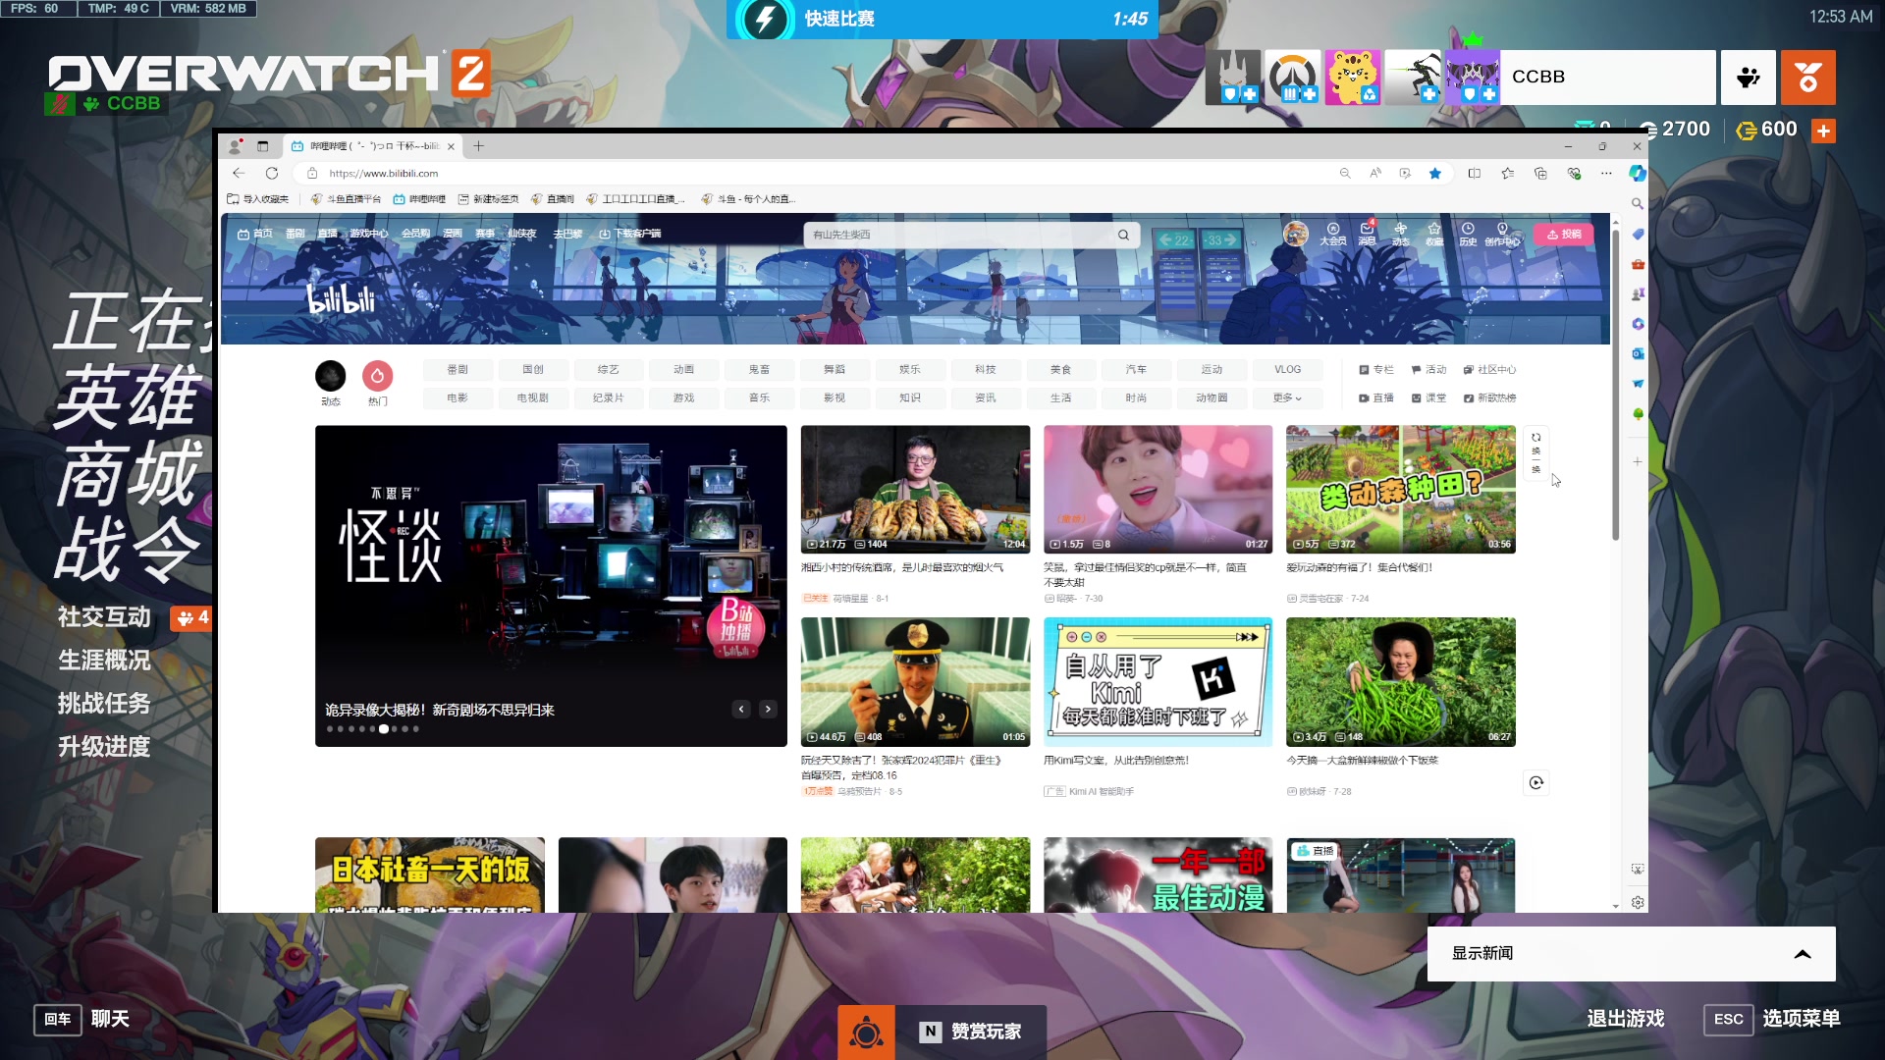The height and width of the screenshot is (1060, 1885).
Task: Click 退出游戏 exit game
Action: pyautogui.click(x=1625, y=1019)
